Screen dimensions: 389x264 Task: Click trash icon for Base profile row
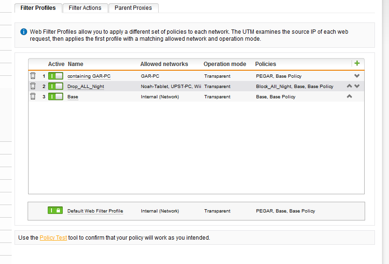click(x=33, y=96)
